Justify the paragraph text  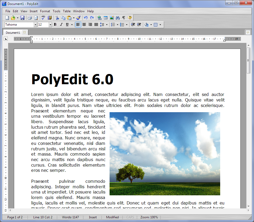tap(96, 25)
